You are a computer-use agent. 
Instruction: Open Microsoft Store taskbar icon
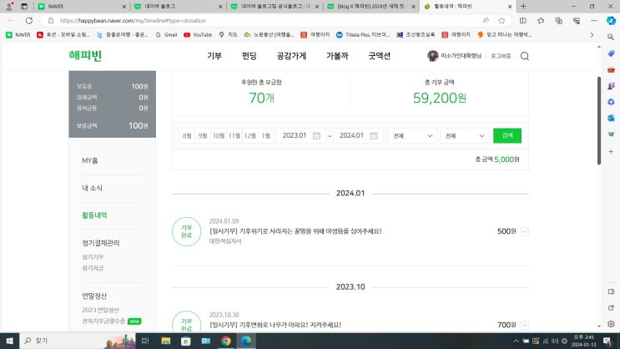click(185, 341)
